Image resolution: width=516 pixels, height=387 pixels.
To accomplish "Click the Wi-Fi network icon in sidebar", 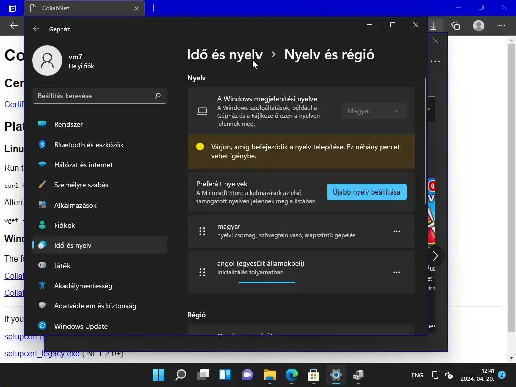I will (x=42, y=164).
